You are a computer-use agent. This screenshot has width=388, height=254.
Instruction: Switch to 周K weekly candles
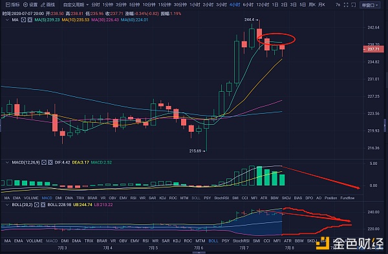coord(312,5)
